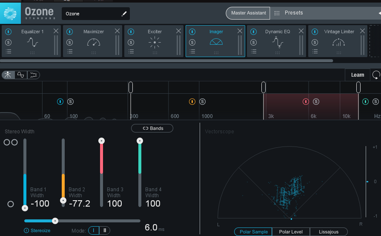Bypass the Imager module power button
Screen dimensions: 381x236
(192, 32)
